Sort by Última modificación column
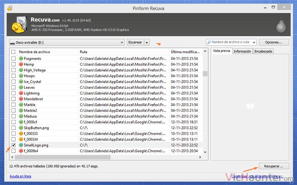This screenshot has height=185, width=297. point(186,52)
